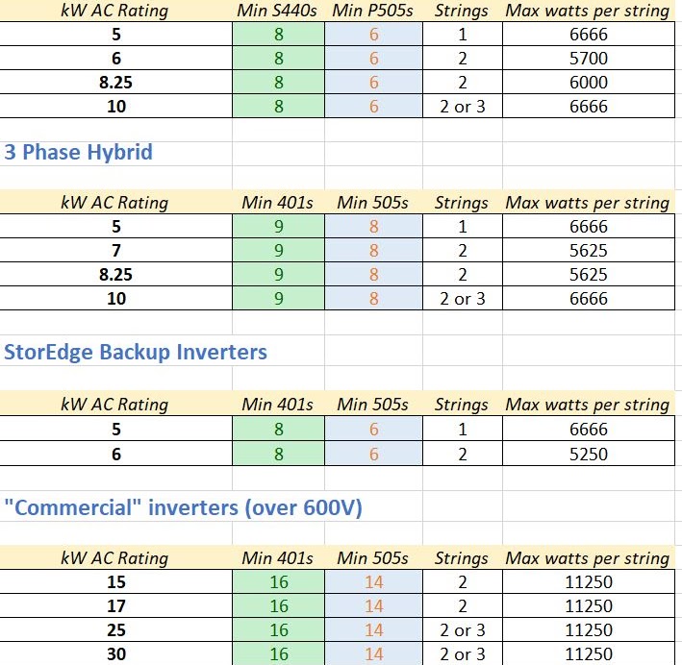Select the "Commercial" inverters (over 600V) heading
The height and width of the screenshot is (665, 682).
click(x=184, y=507)
